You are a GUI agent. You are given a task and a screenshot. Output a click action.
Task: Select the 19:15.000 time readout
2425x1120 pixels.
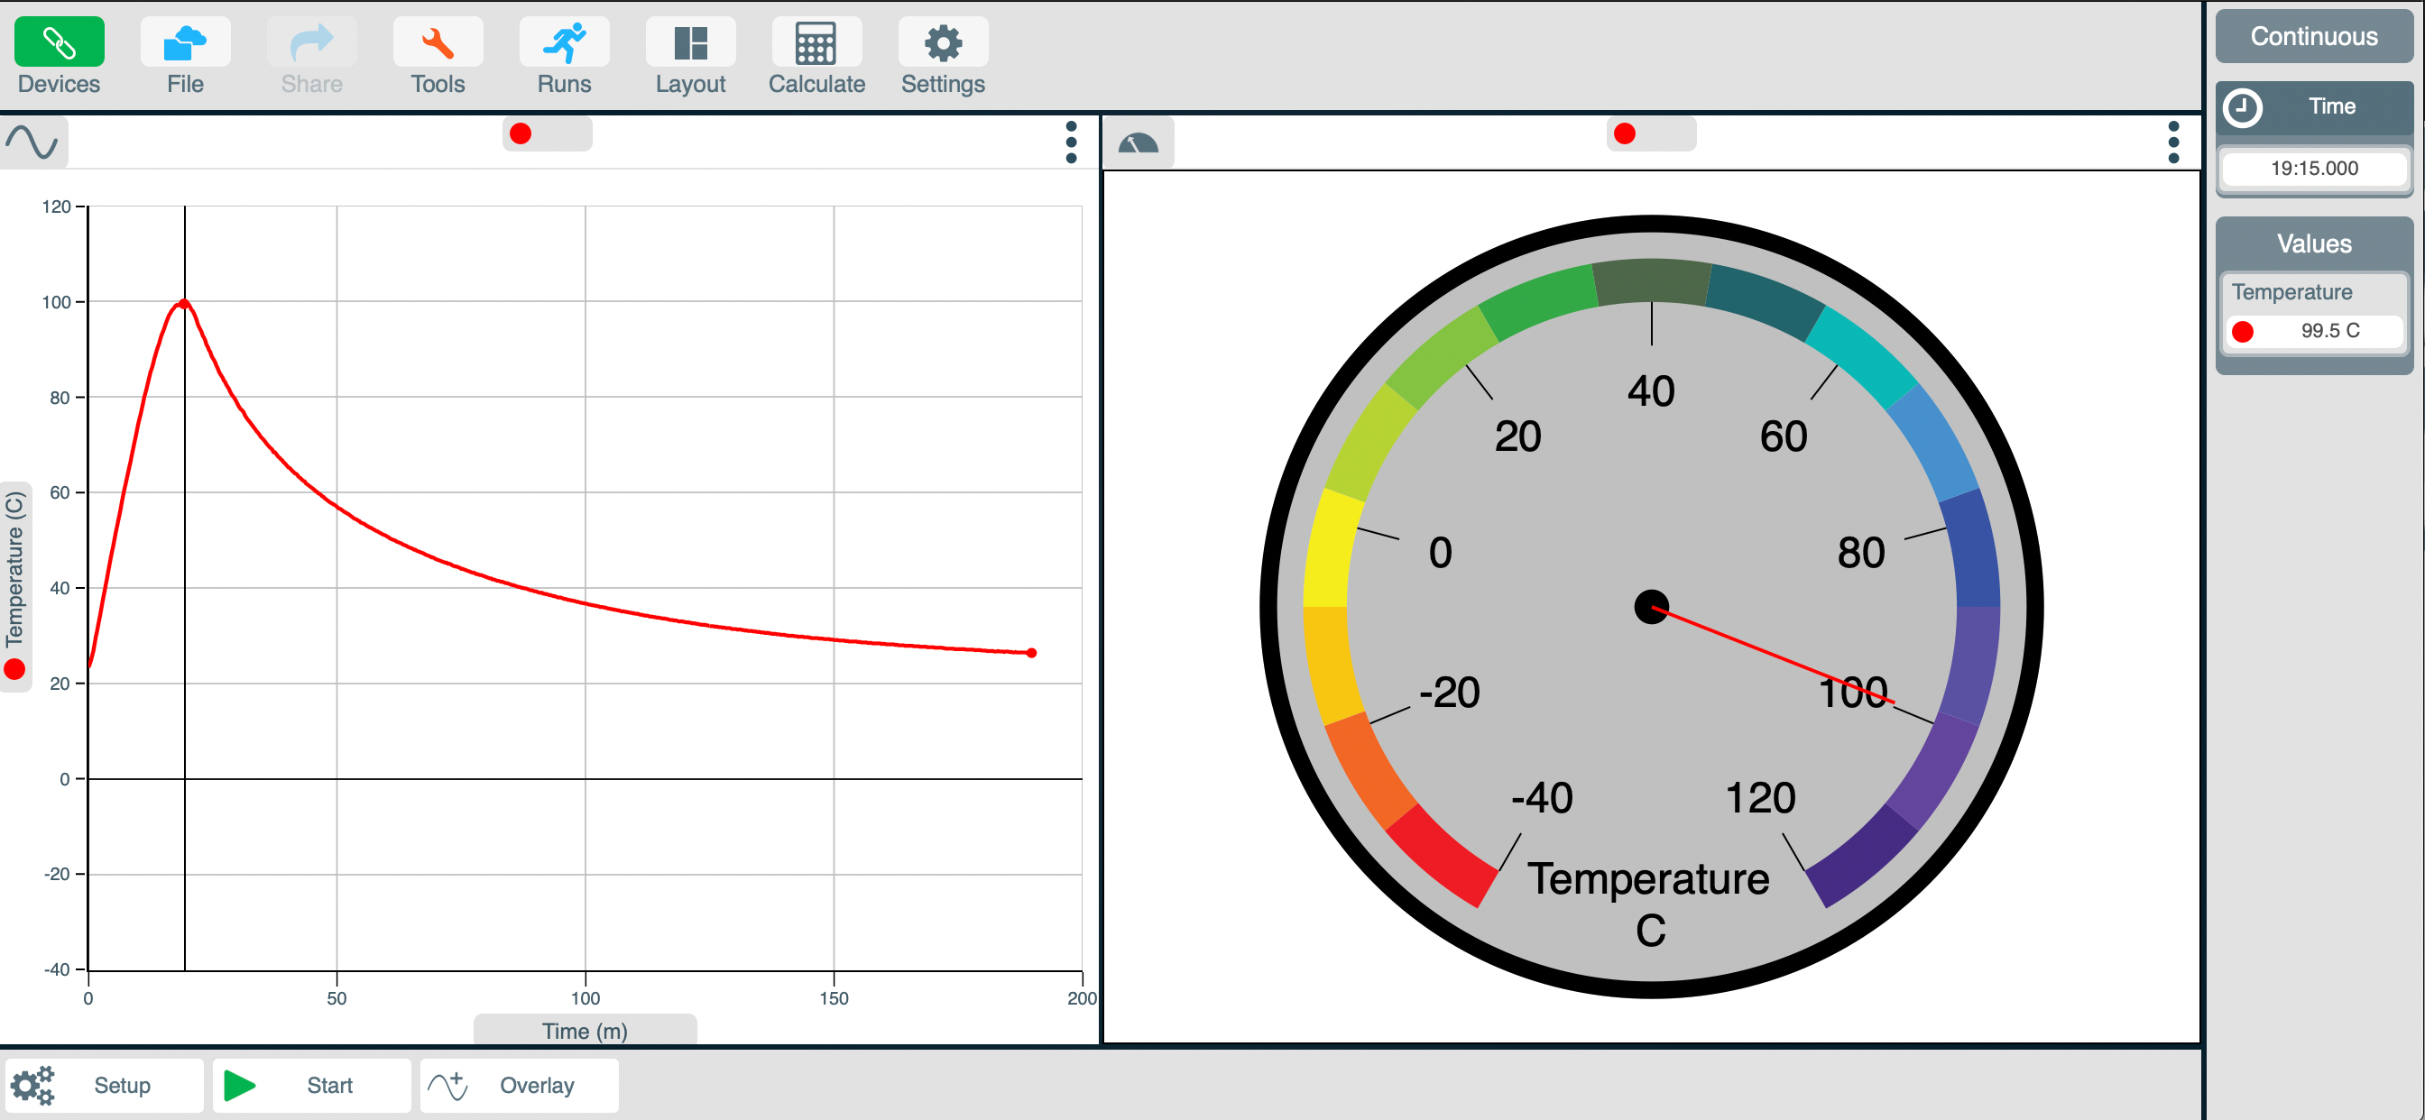tap(2313, 169)
